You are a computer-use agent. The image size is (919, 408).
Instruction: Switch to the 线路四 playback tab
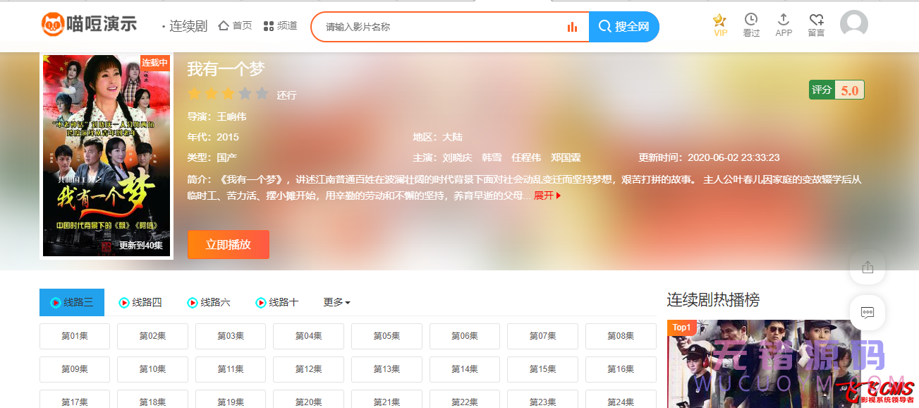(x=142, y=302)
